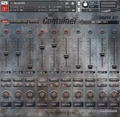The image size is (120, 117).
Task: Toggle the AUX sends panel icon
Action: point(118,7)
